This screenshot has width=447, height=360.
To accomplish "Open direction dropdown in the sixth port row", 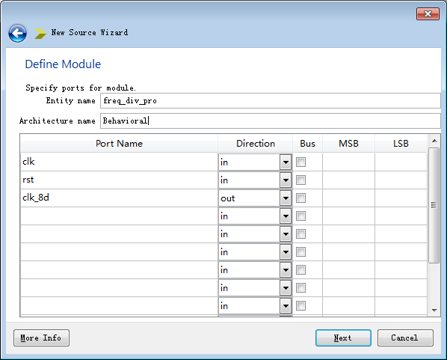I will [x=286, y=252].
